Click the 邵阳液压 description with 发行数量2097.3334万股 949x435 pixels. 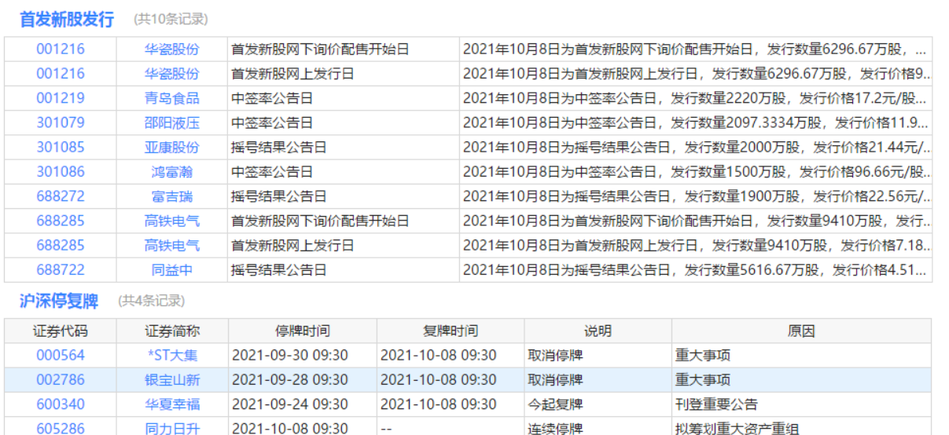[695, 122]
